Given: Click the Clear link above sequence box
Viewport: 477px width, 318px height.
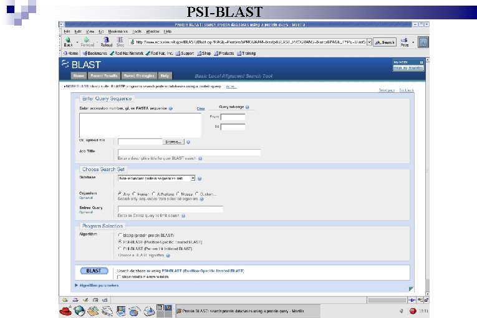Looking at the screenshot, I should pyautogui.click(x=201, y=108).
